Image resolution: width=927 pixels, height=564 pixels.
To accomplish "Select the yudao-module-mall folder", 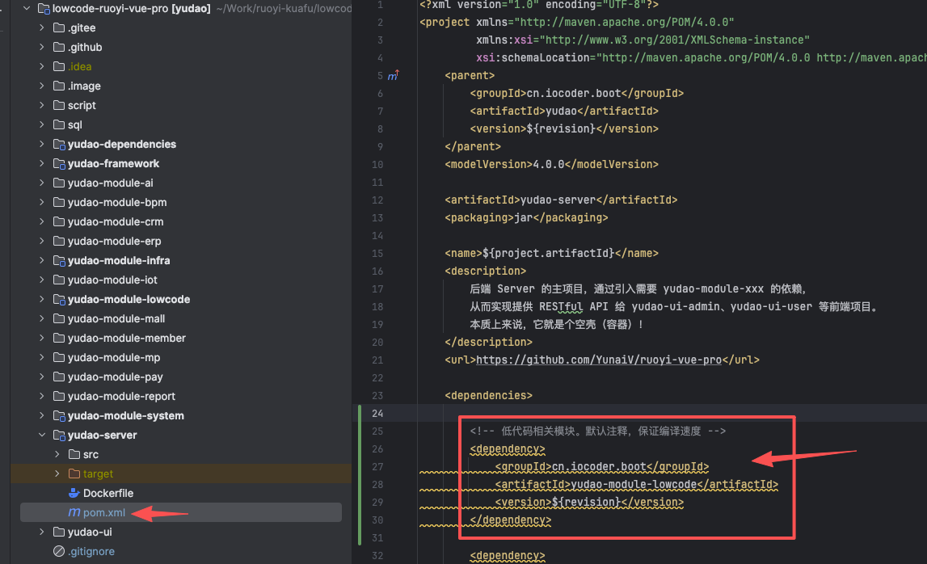I will [x=116, y=318].
